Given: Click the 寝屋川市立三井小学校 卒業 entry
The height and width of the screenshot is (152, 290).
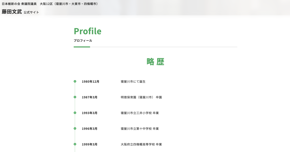Looking at the screenshot, I should tap(140, 113).
